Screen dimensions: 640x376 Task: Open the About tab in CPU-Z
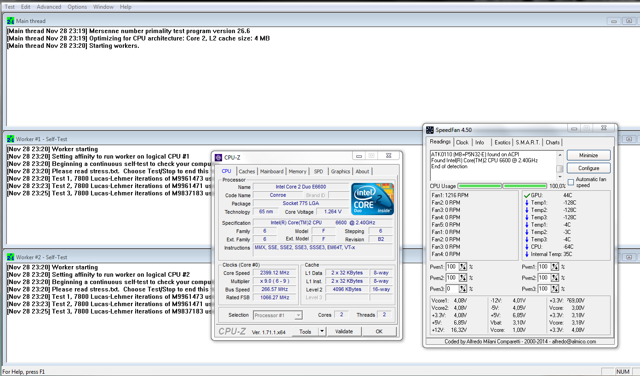pos(362,171)
